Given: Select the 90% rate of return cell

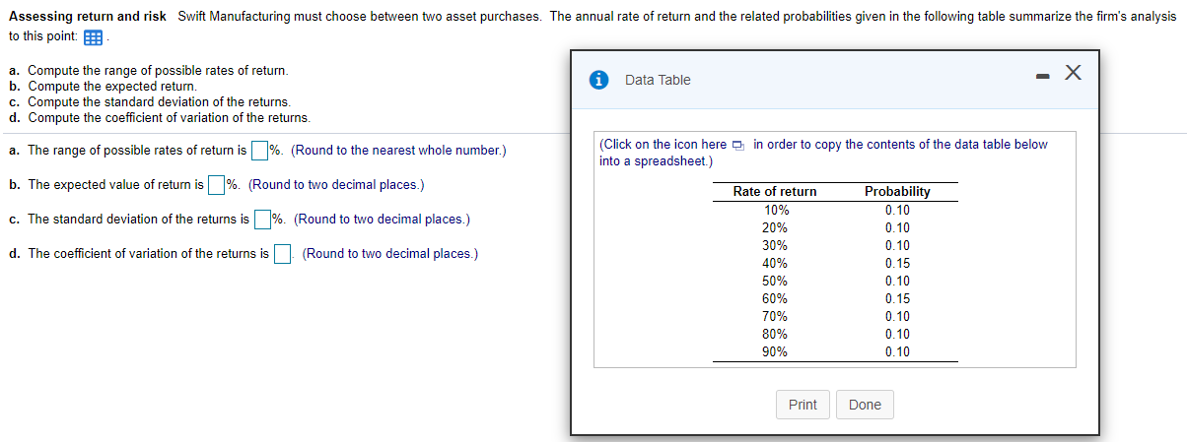Looking at the screenshot, I should (776, 351).
